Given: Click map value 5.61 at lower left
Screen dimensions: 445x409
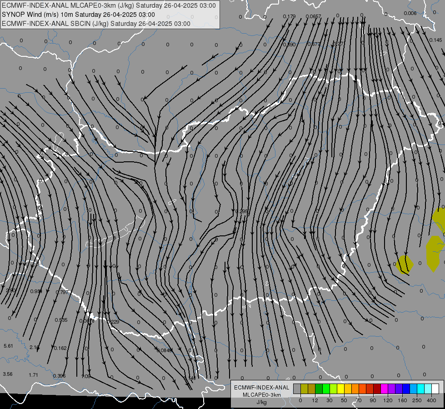Looking at the screenshot, I should (8, 346).
